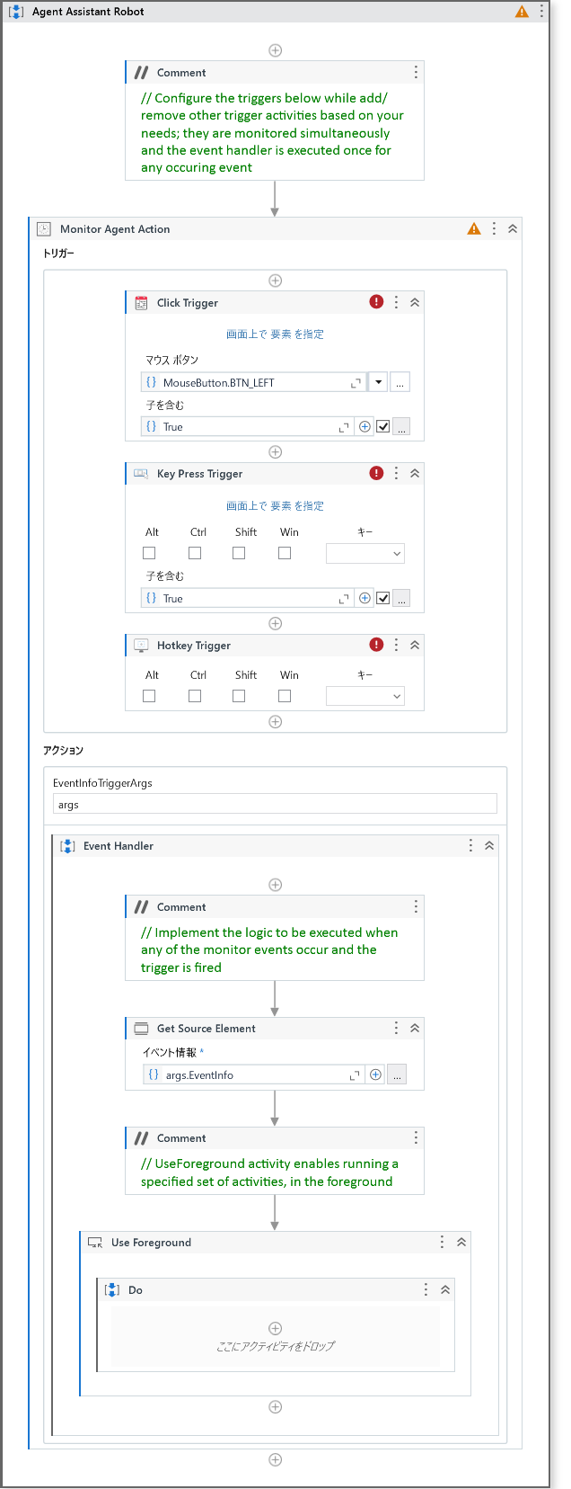
Task: Open options menu of Use Foreground activity
Action: point(442,1242)
